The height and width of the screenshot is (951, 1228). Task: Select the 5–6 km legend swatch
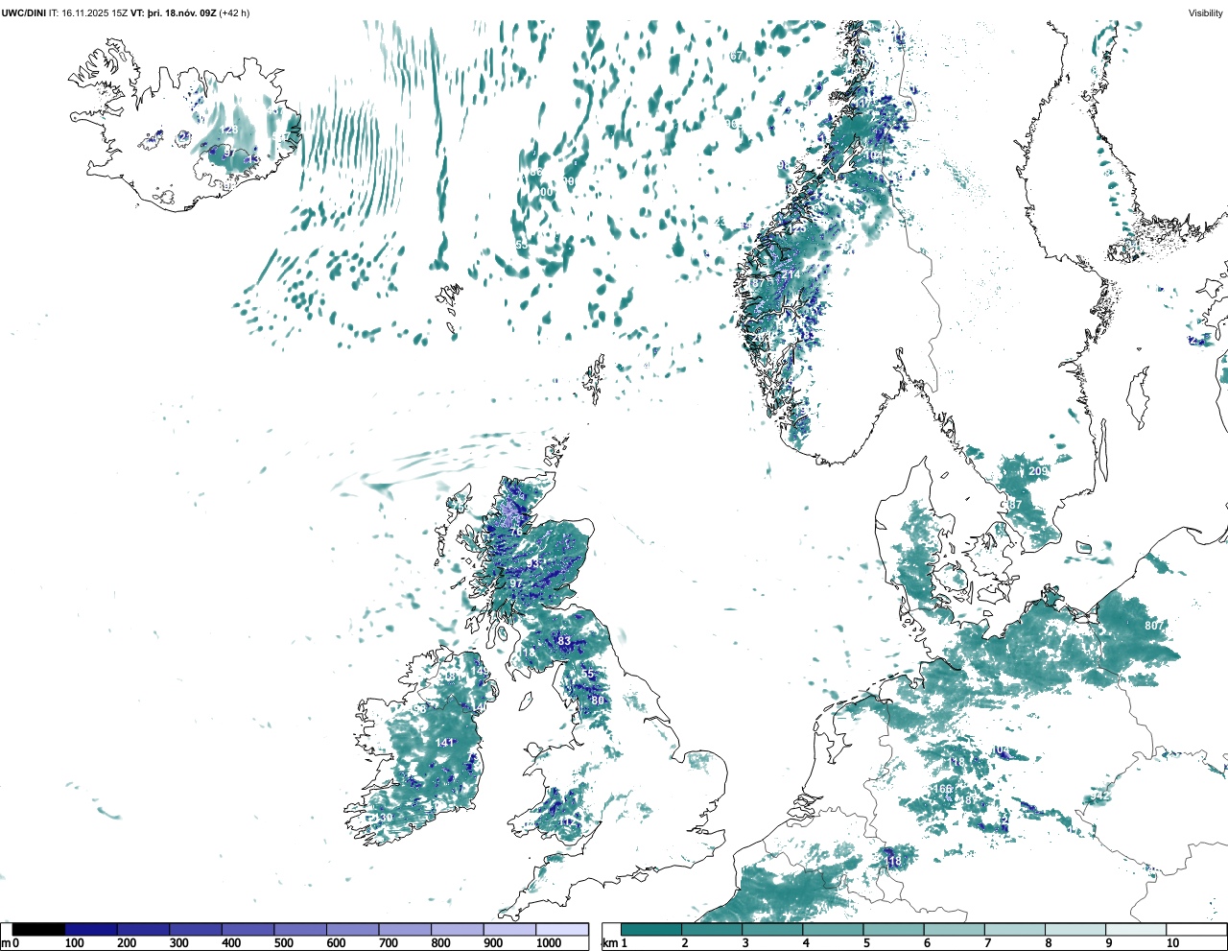coord(893,929)
